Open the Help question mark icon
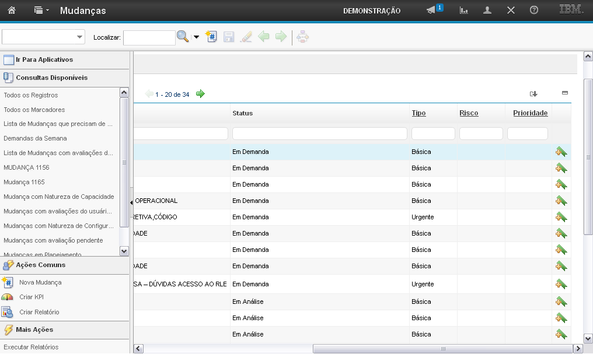This screenshot has height=354, width=593. point(533,10)
